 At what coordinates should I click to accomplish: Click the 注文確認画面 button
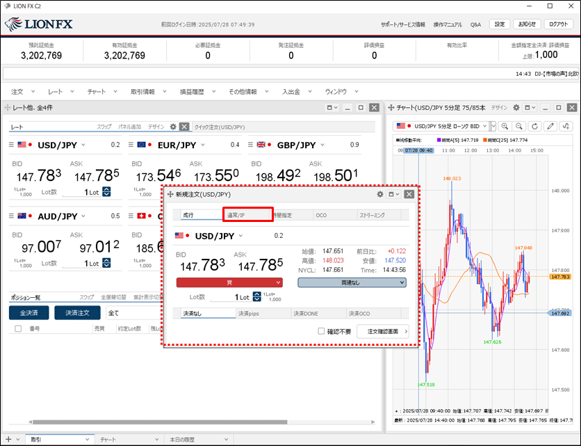(383, 332)
